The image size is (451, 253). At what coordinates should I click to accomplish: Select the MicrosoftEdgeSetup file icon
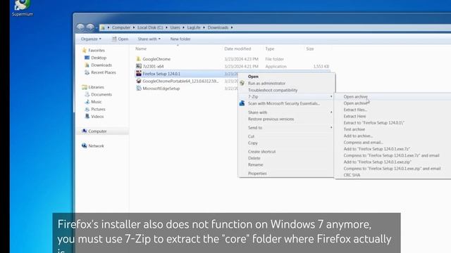click(x=139, y=89)
